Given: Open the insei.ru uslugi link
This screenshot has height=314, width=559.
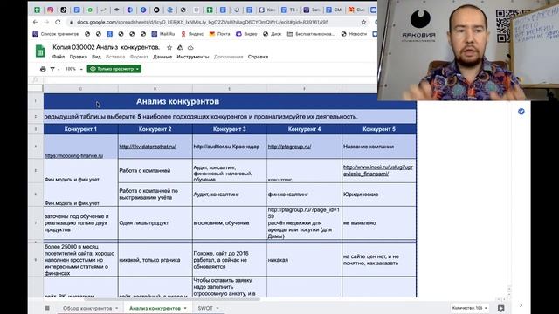Looking at the screenshot, I should tap(378, 171).
